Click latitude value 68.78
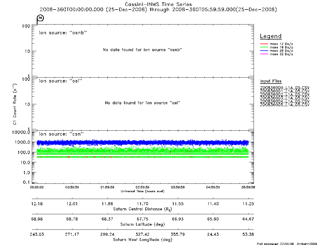This screenshot has width=317, height=245. (72, 219)
